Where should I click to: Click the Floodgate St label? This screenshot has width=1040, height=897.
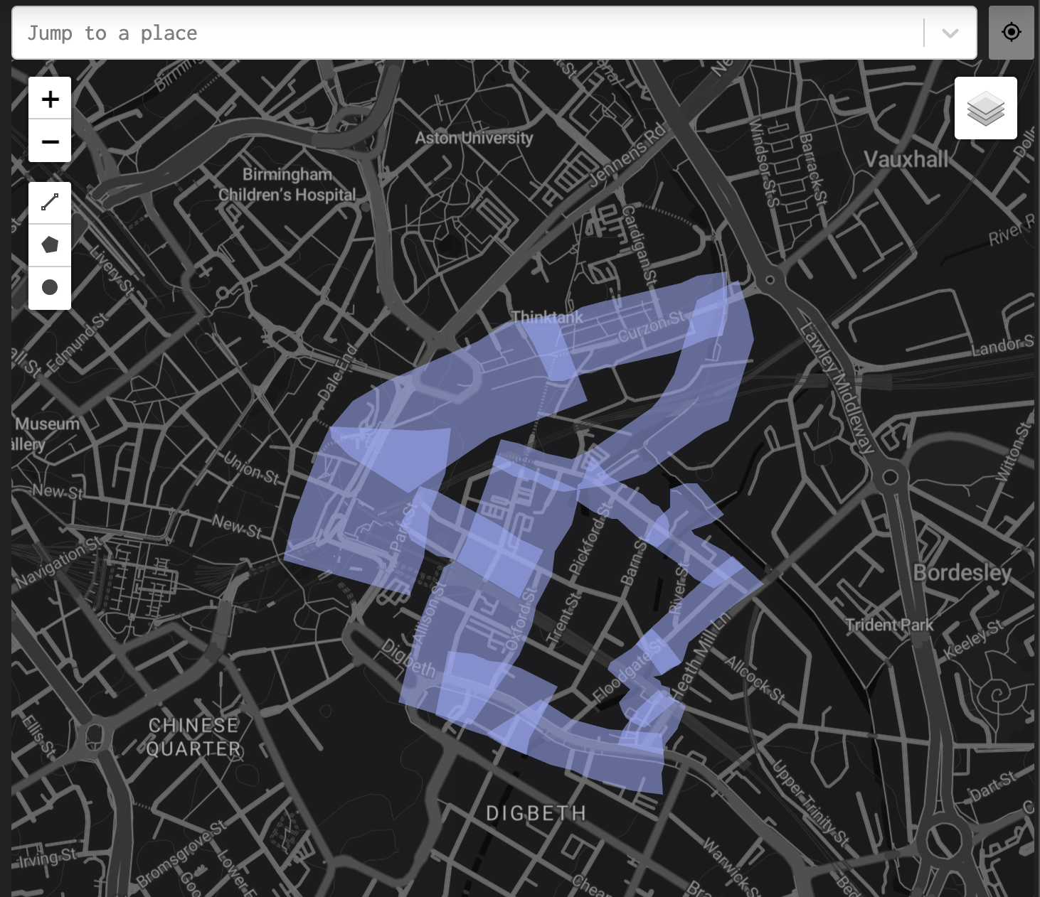click(x=630, y=669)
